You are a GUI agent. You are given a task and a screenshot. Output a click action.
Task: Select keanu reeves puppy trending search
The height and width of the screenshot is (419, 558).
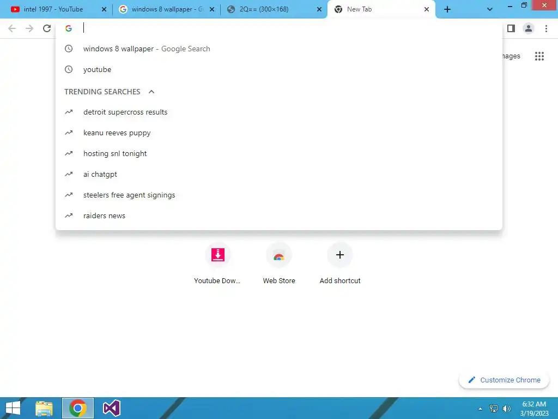click(279, 133)
